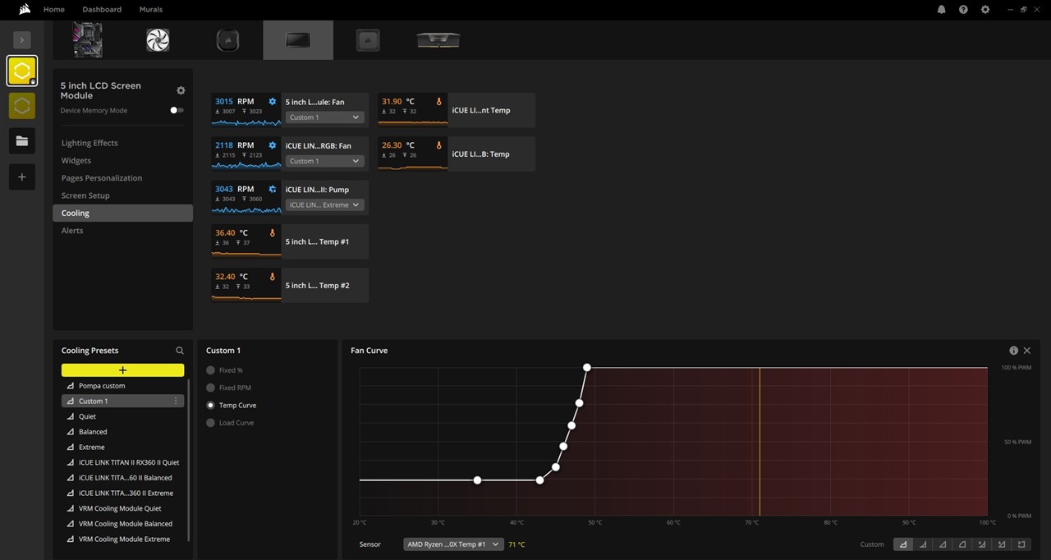
Task: Open Alerts section
Action: pyautogui.click(x=72, y=230)
